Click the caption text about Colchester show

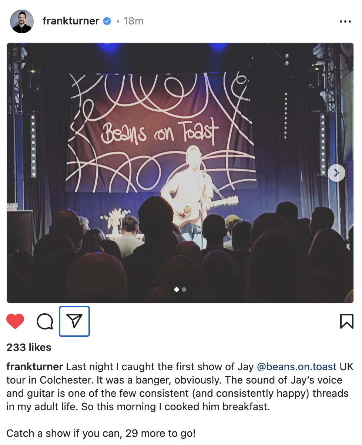pyautogui.click(x=178, y=387)
